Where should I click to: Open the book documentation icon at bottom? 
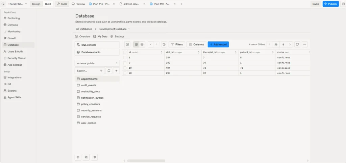click(94, 157)
